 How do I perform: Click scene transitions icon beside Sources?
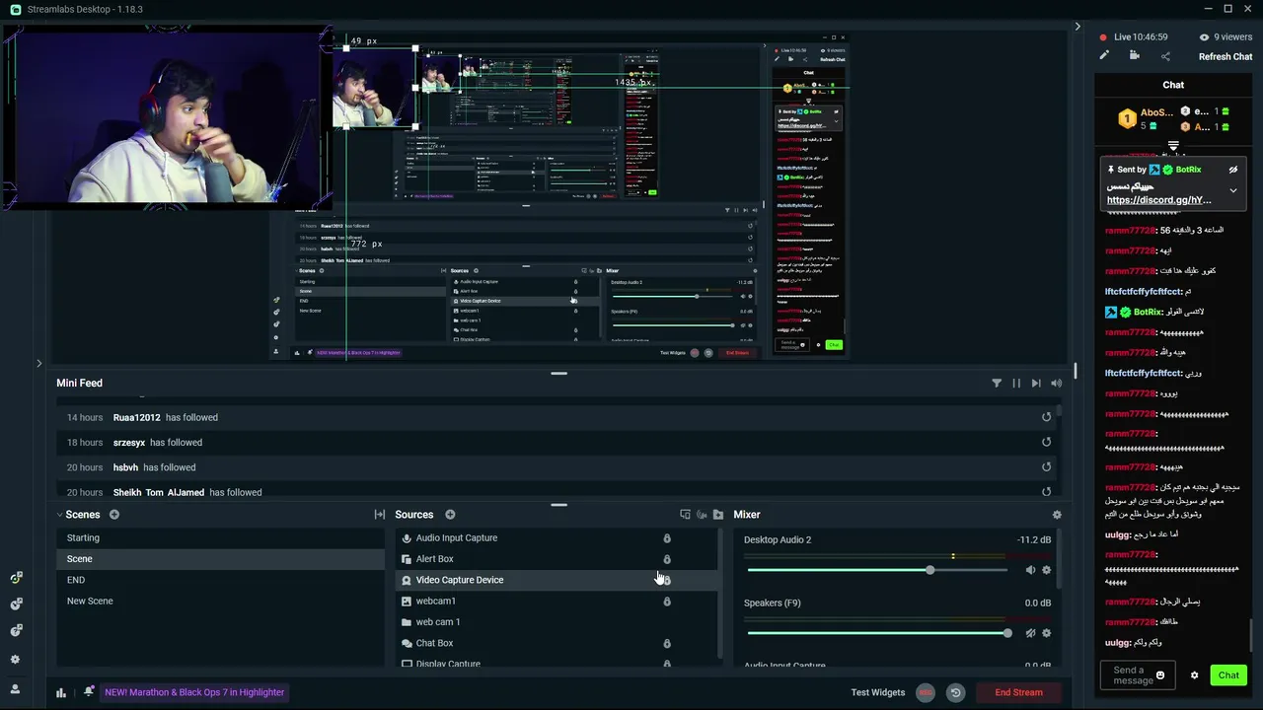[379, 515]
